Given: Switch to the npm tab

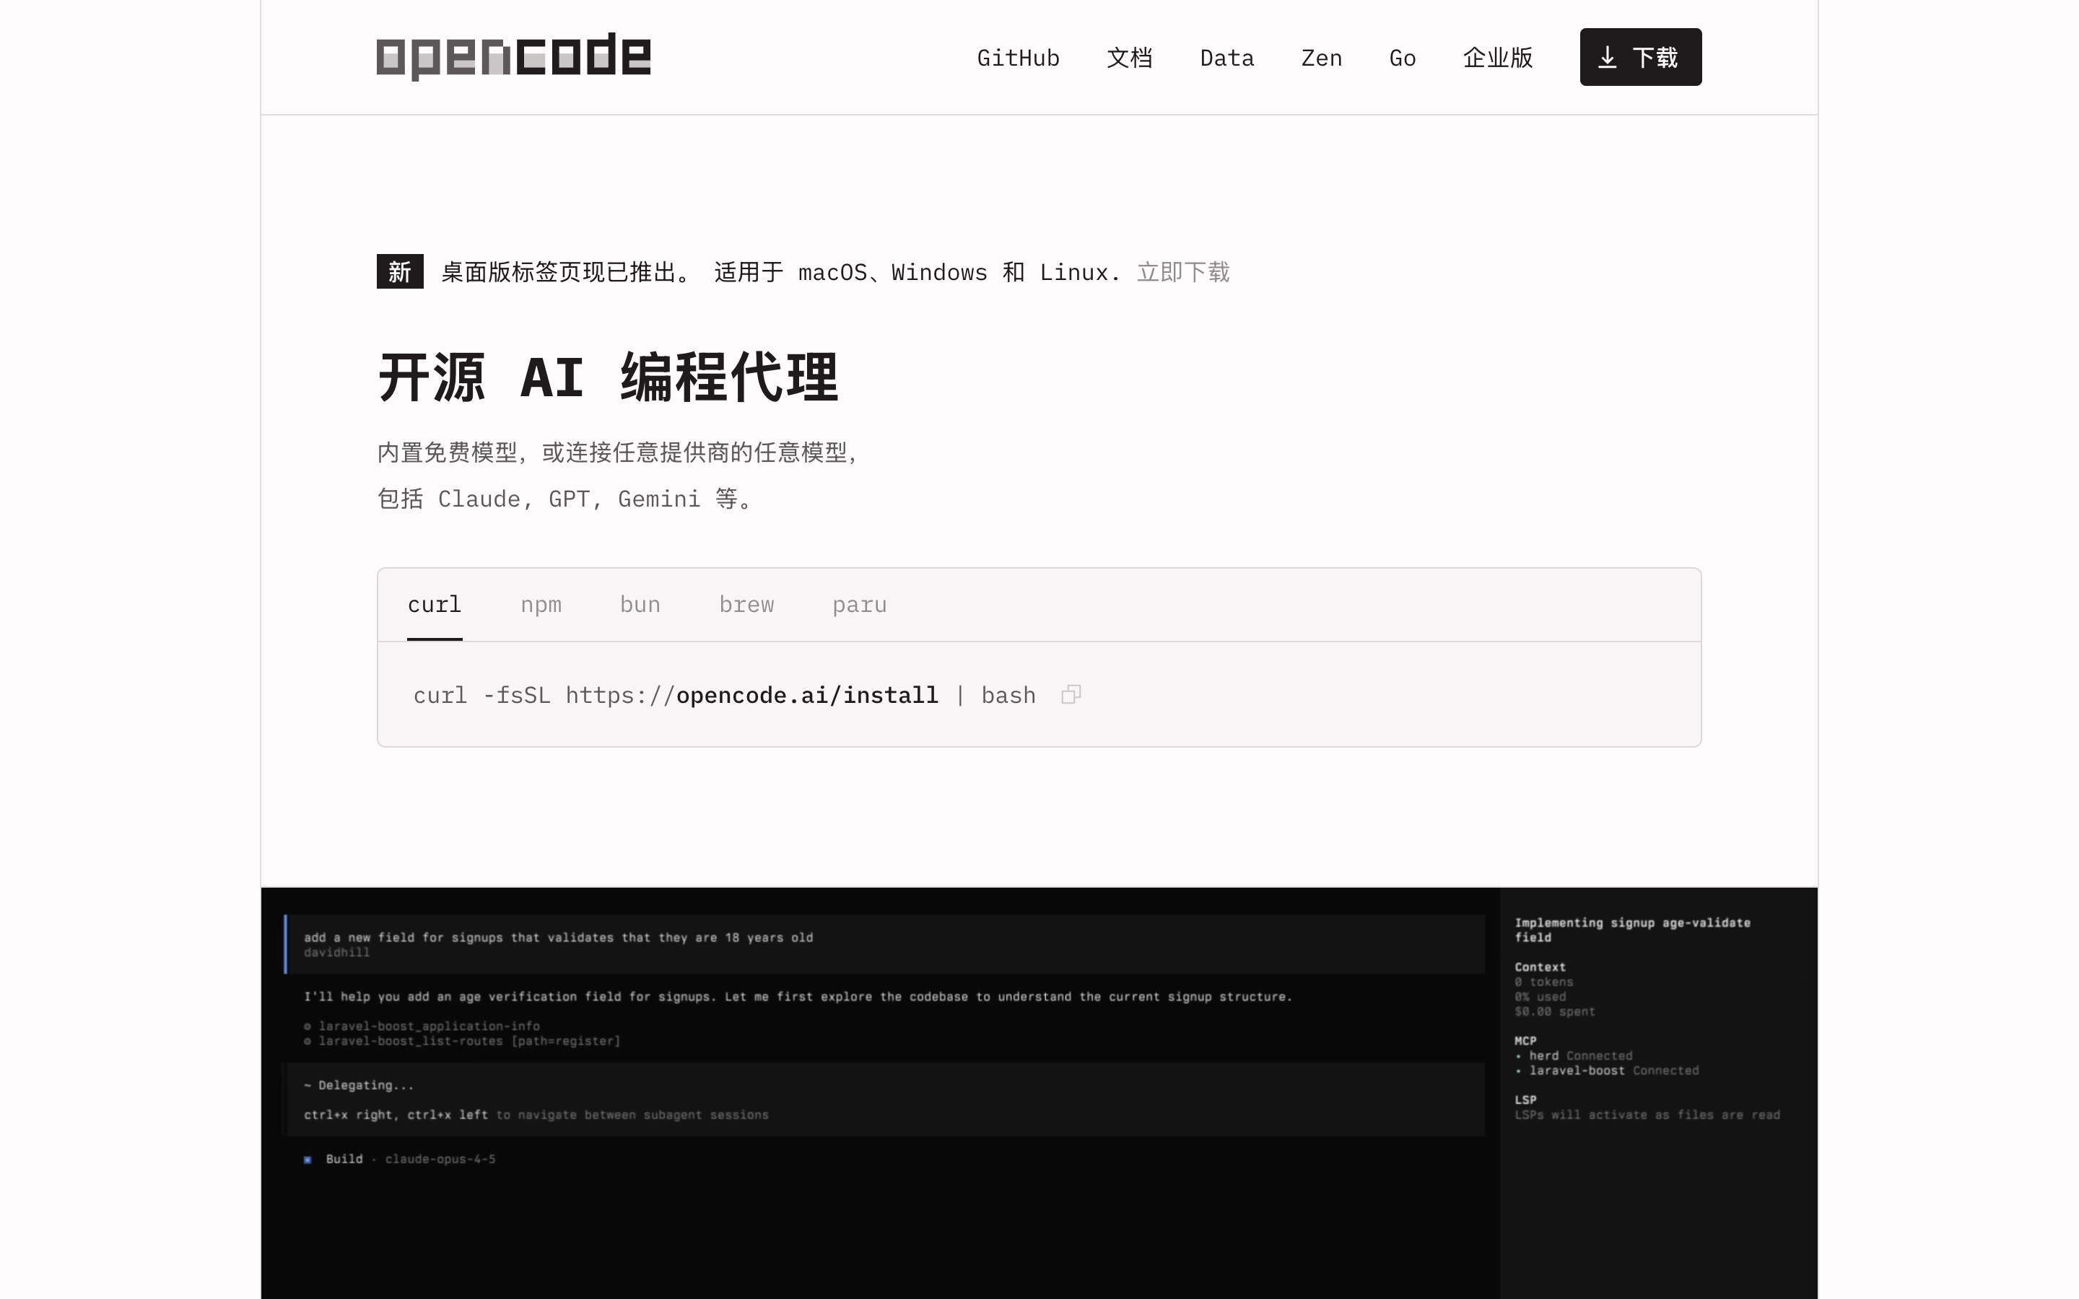Looking at the screenshot, I should click(x=541, y=605).
